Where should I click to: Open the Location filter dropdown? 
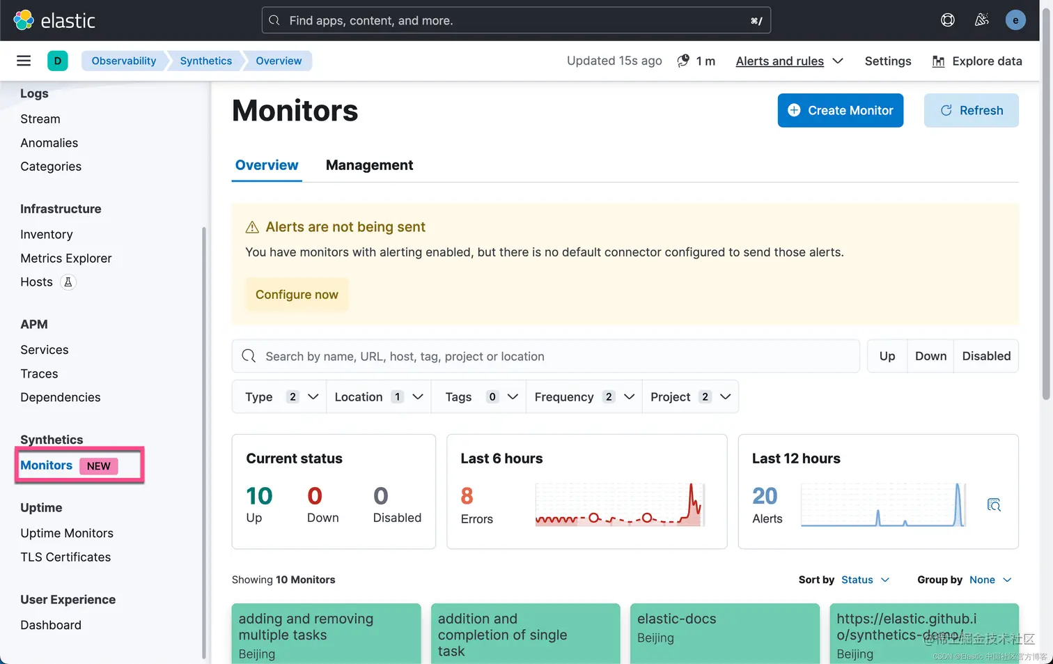pyautogui.click(x=379, y=396)
